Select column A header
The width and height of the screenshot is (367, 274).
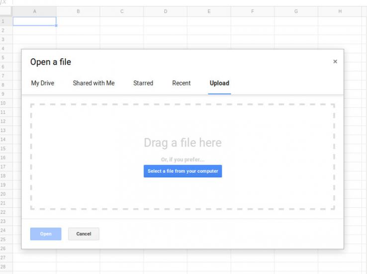(x=34, y=11)
